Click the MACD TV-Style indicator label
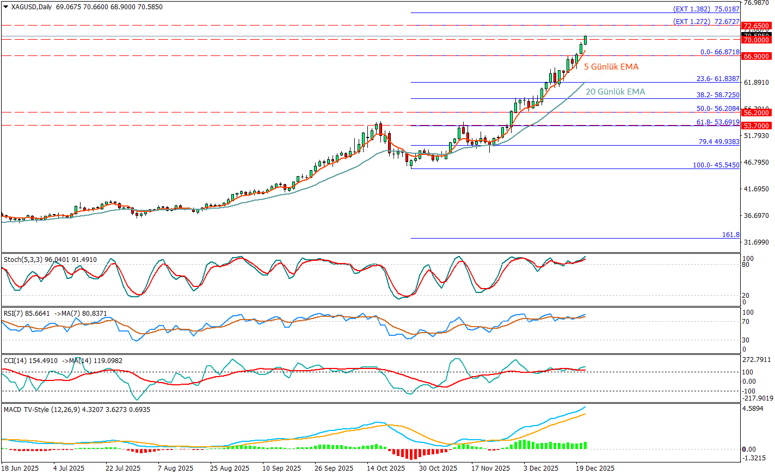 (x=76, y=410)
